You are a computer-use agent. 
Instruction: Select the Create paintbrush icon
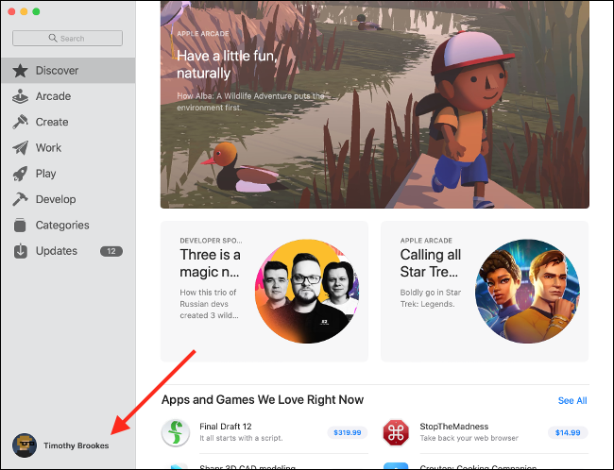click(x=20, y=122)
